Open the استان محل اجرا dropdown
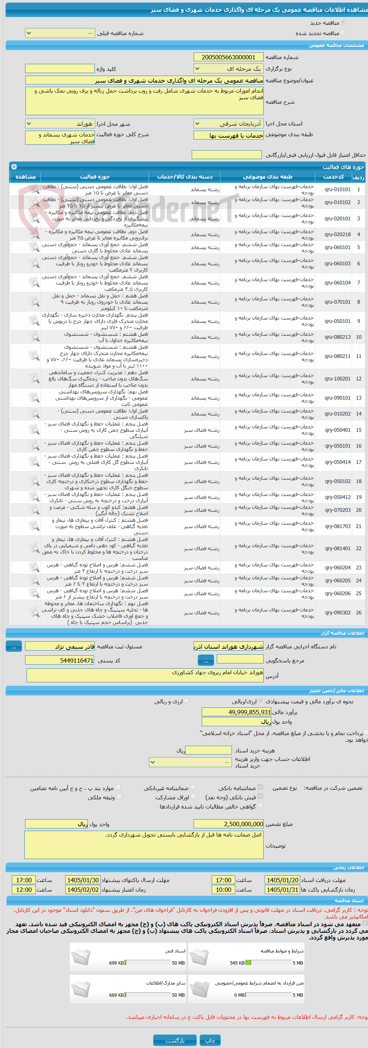The width and height of the screenshot is (368, 1048). pos(228,123)
